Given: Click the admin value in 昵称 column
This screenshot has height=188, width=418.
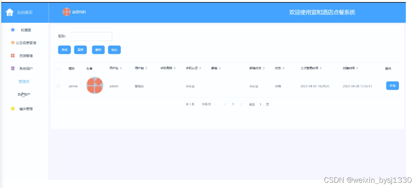Looking at the screenshot, I should 73,86.
